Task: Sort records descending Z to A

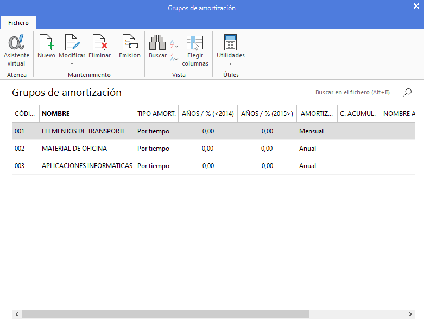Action: (x=174, y=56)
